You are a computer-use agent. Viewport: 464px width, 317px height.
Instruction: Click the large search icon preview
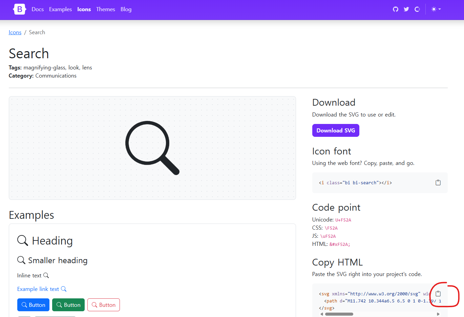152,148
